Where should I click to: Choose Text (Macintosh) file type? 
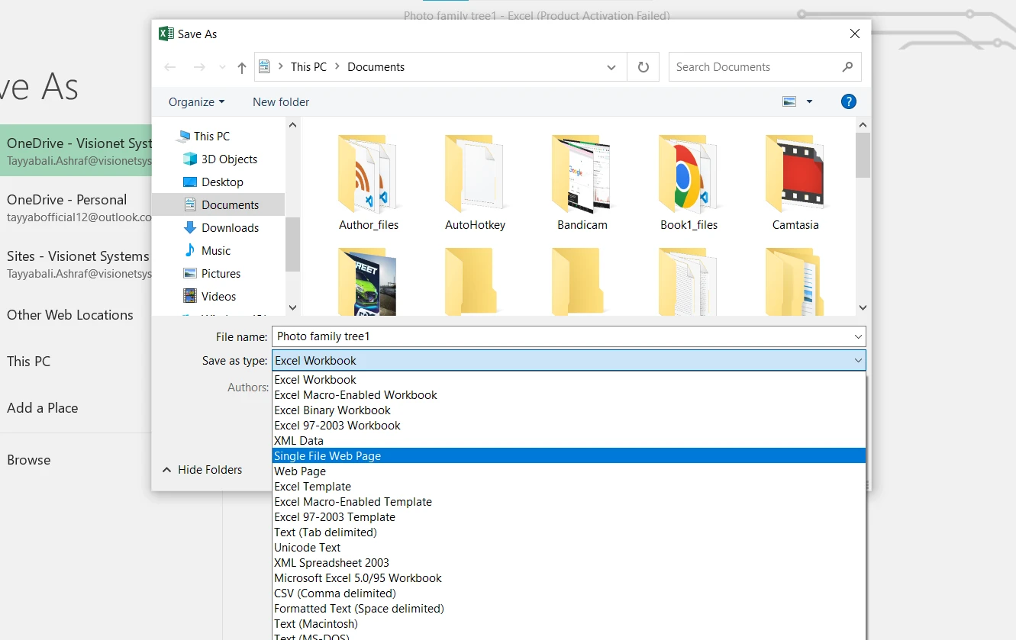tap(569, 624)
